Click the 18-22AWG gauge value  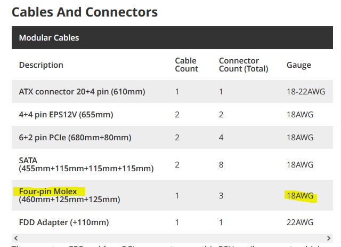click(x=306, y=91)
